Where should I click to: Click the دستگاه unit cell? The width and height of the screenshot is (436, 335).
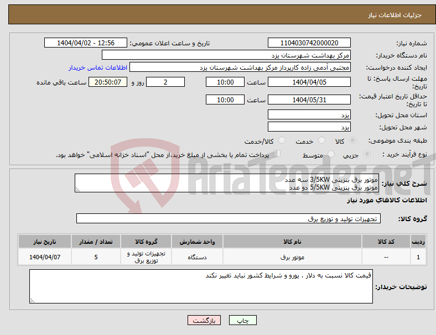(197, 257)
